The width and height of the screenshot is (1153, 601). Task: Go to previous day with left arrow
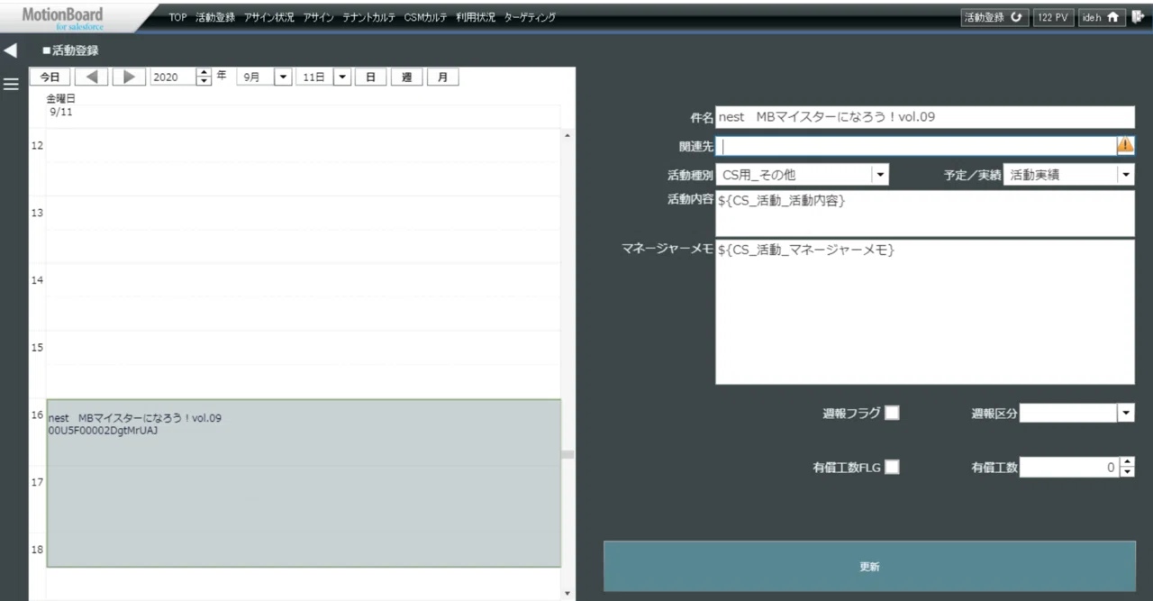[91, 77]
